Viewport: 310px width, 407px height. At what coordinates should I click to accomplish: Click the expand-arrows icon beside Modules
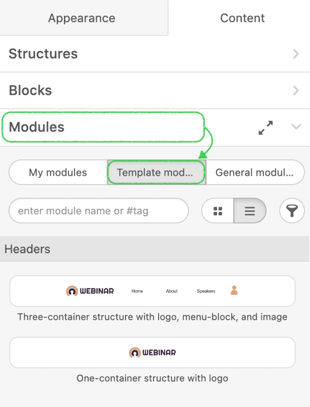[265, 127]
